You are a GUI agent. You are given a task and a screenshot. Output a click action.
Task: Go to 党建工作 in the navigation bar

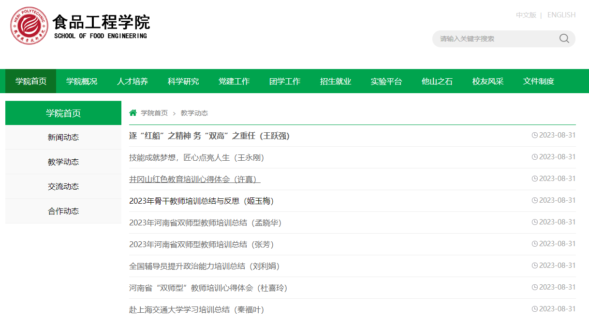point(234,81)
